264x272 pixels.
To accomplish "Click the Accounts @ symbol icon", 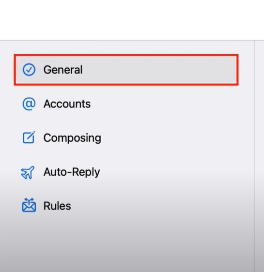I will click(x=29, y=104).
